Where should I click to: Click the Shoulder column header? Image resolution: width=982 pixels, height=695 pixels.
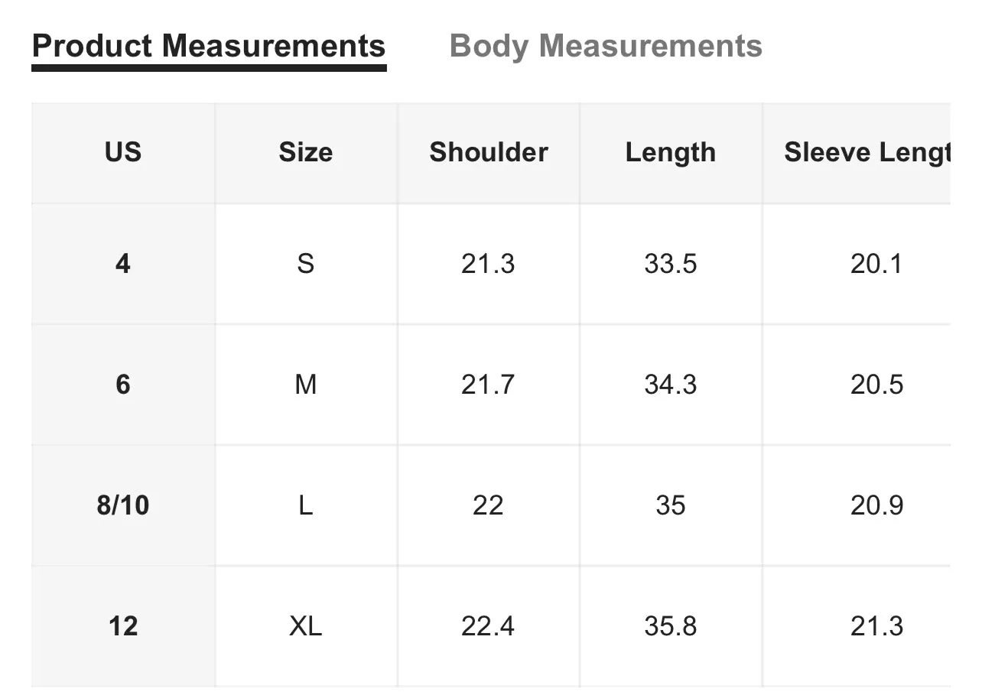click(x=489, y=152)
